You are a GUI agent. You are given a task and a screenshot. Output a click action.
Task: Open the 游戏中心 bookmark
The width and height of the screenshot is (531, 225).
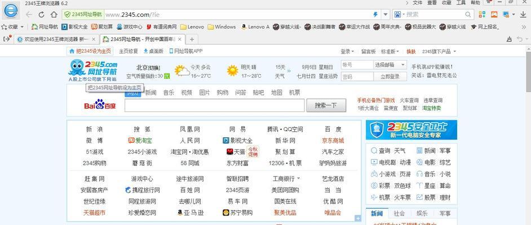[129, 26]
